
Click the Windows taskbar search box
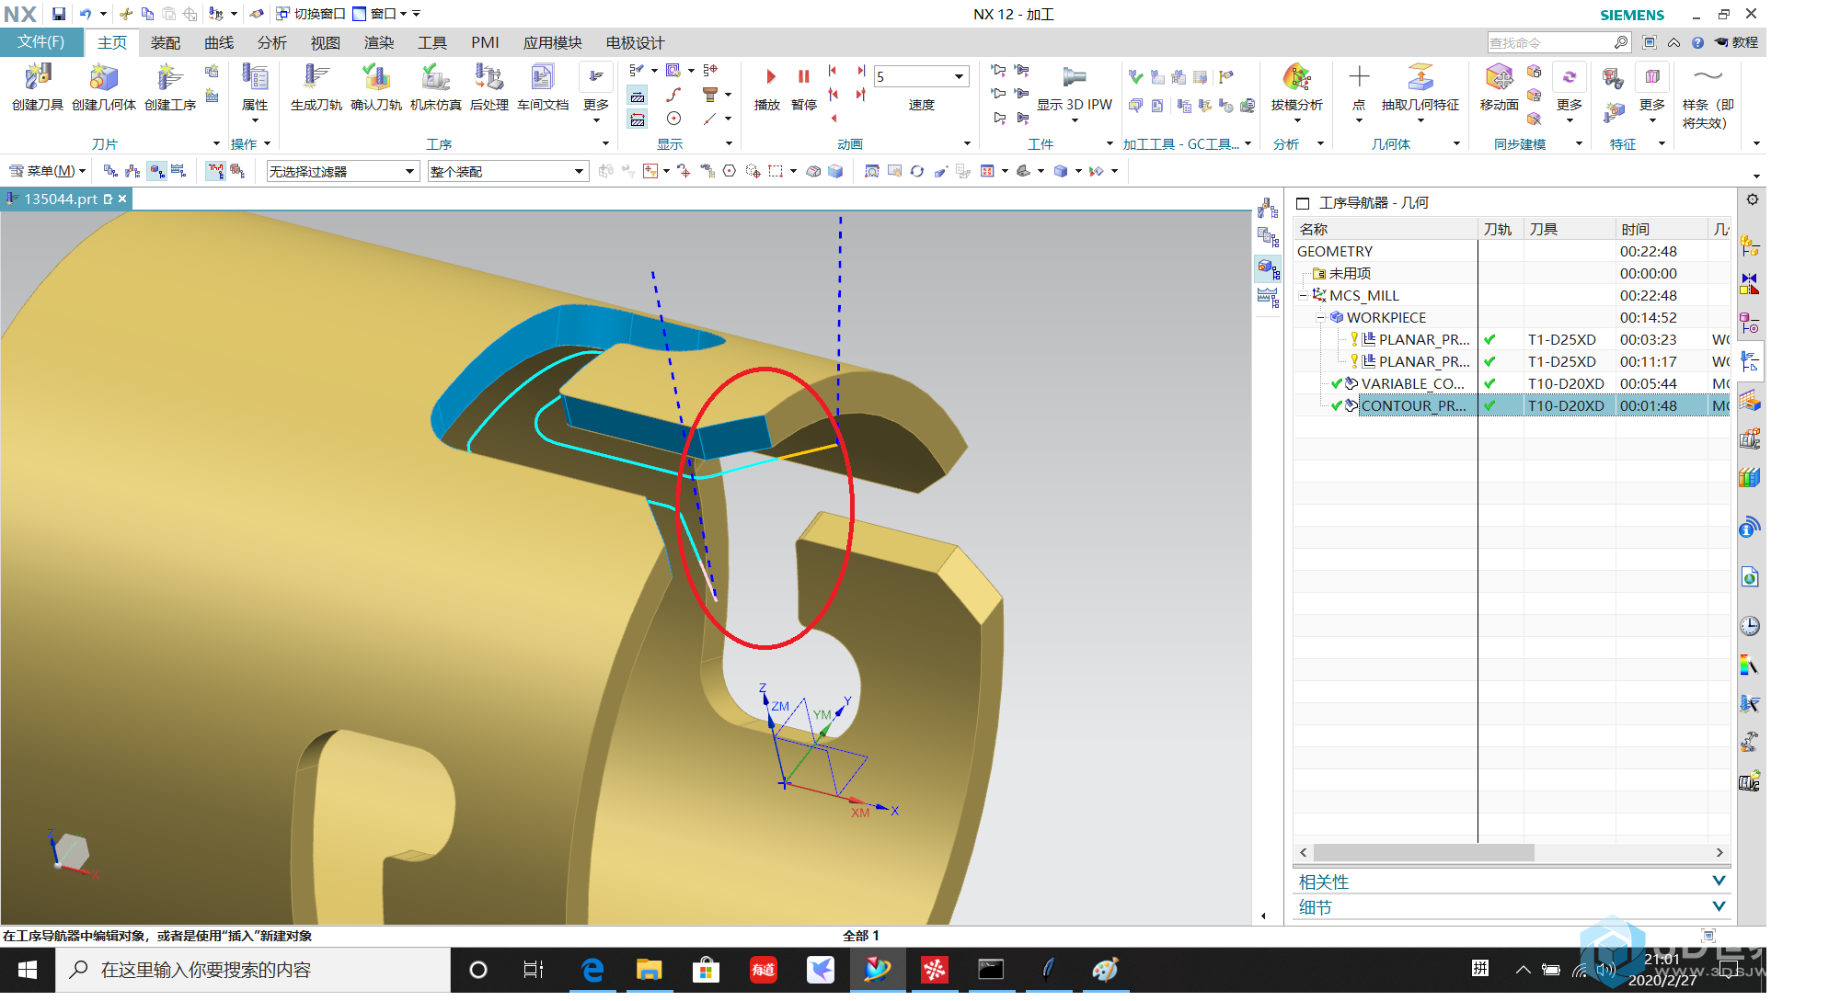(x=253, y=970)
